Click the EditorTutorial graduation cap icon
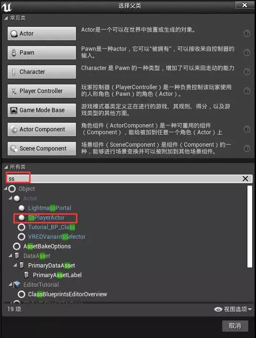 pyautogui.click(x=17, y=285)
